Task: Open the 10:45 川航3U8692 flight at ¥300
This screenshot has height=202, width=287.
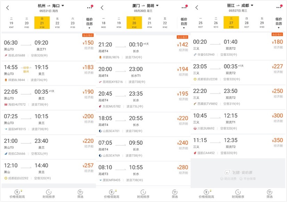Action: [x=238, y=121]
